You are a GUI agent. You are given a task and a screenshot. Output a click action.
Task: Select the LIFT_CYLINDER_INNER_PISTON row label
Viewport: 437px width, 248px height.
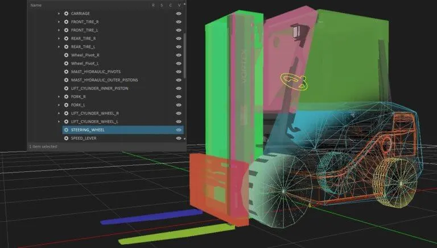tap(100, 89)
